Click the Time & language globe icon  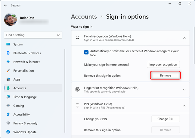click(x=8, y=97)
